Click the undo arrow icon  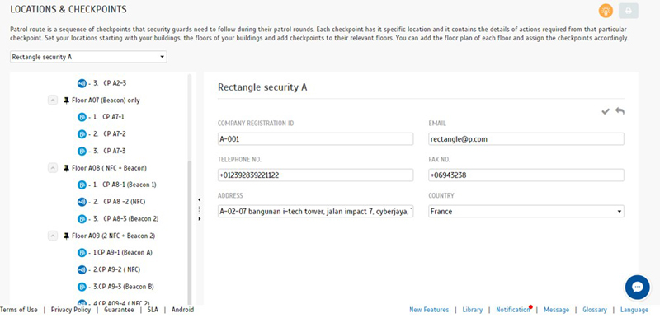coord(620,111)
